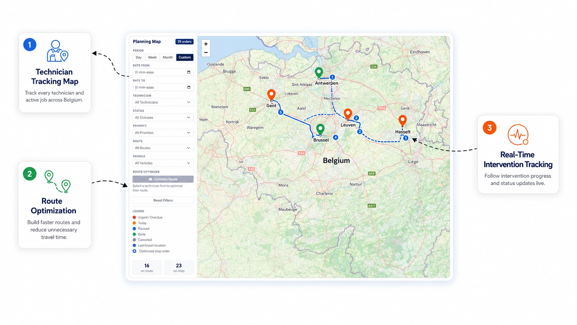Viewport: 577px width, 325px height.
Task: Click the Namur label on the map
Action: pos(356,184)
